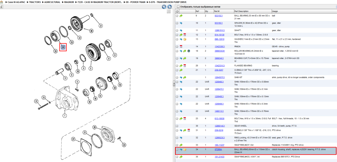337x162 pixels.
Task: Open AGRICULTURAL breadcrumb level
Action: (52, 2)
